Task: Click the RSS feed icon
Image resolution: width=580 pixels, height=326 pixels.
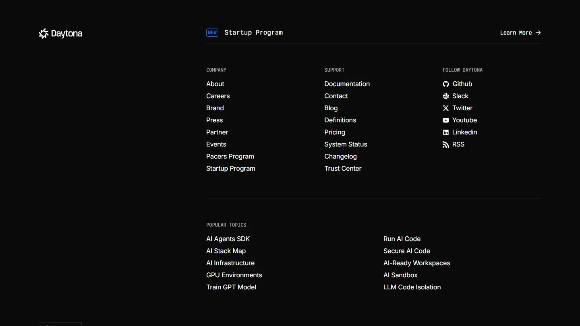Action: point(446,144)
